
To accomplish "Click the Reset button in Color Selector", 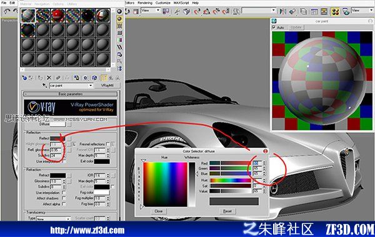I will [227, 211].
